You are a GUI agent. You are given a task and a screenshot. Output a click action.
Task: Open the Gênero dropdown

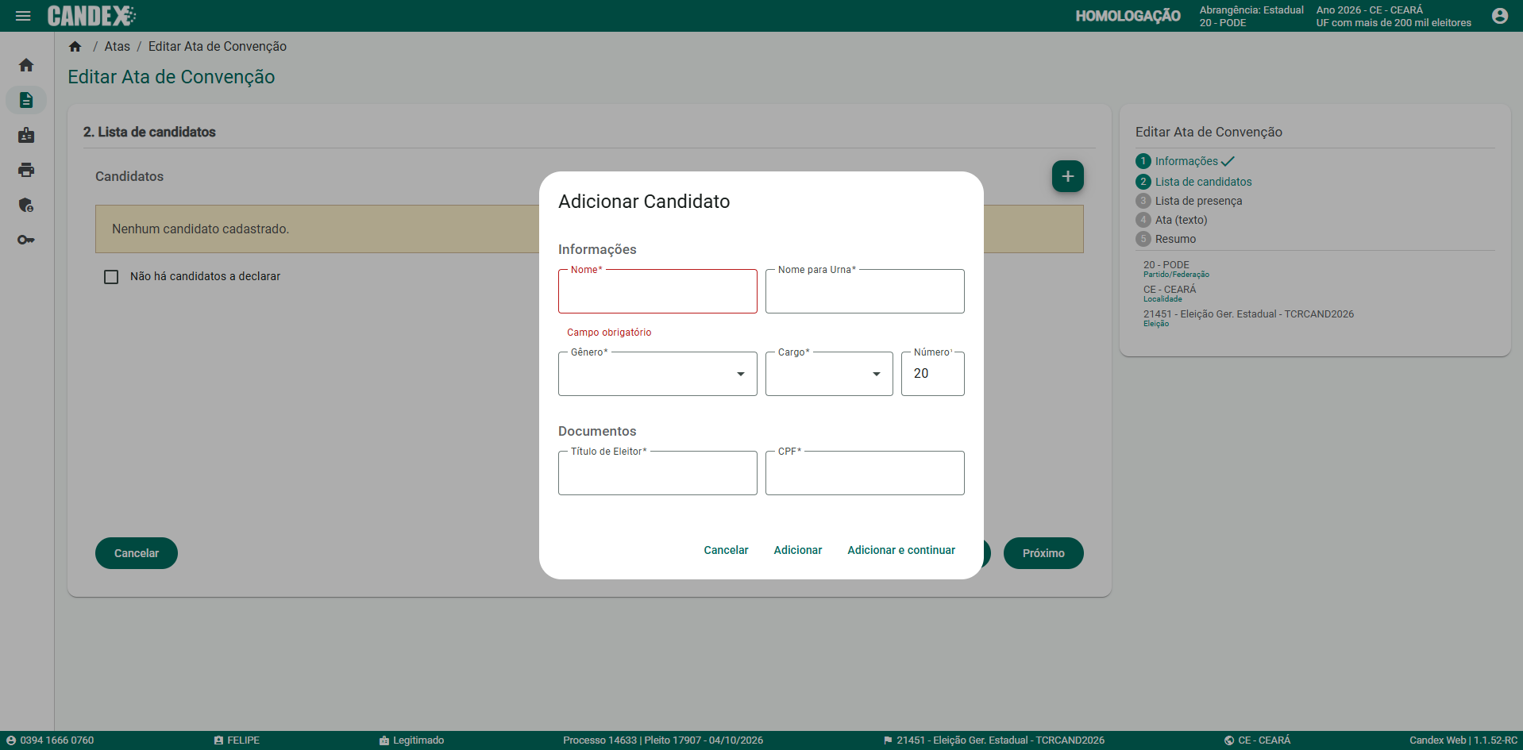657,374
